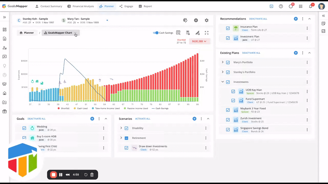Click Deactivate All for Existing Plans
Screen dimensions: 328x184
click(x=251, y=53)
